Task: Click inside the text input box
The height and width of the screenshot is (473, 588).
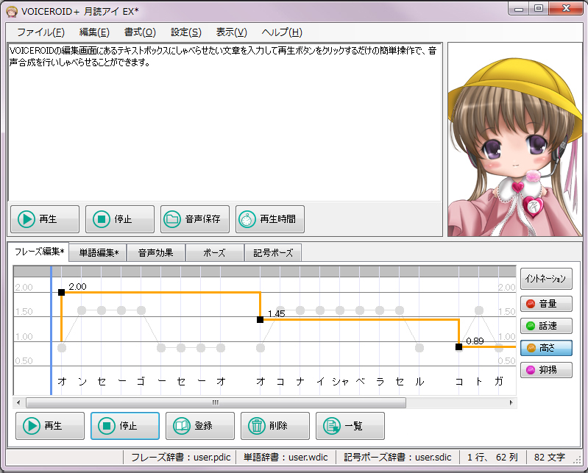Action: click(x=225, y=122)
